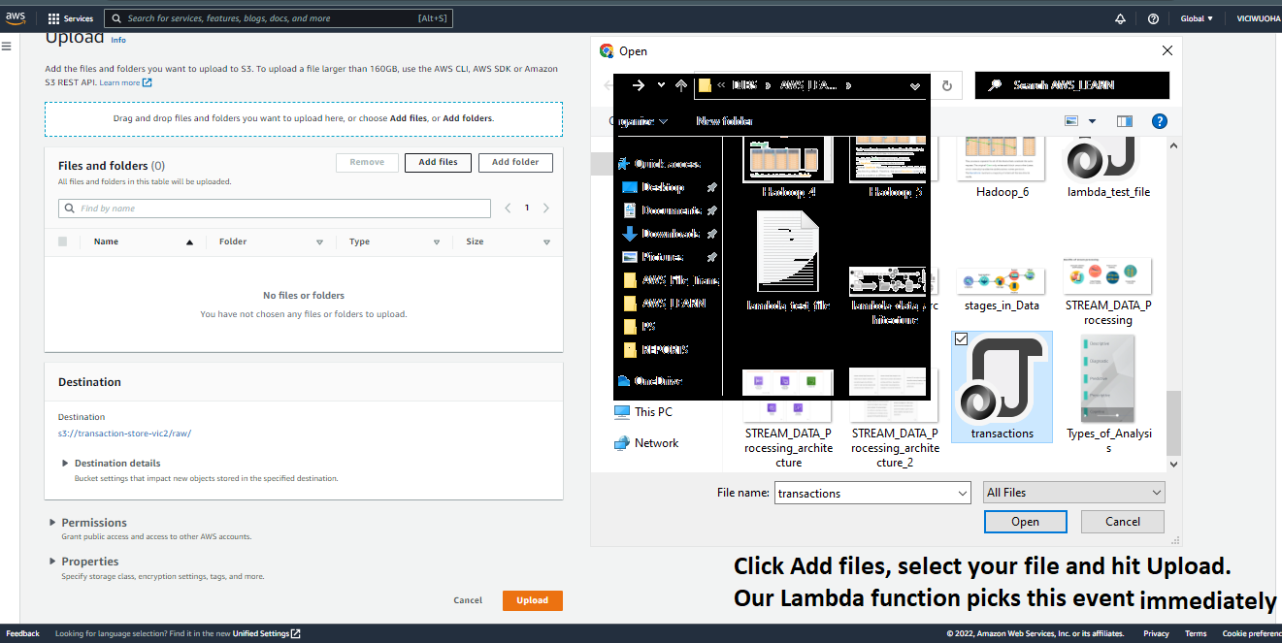Open the Organize dropdown menu
1282x643 pixels.
pyautogui.click(x=638, y=121)
